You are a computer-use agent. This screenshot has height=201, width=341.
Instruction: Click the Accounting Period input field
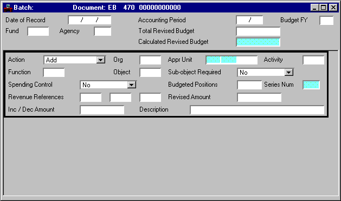tap(249, 20)
